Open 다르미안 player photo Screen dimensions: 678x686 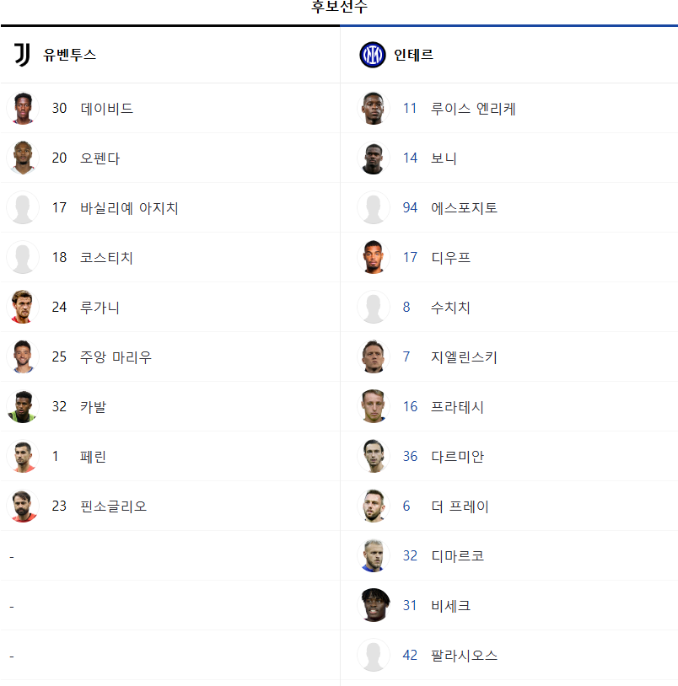click(374, 456)
